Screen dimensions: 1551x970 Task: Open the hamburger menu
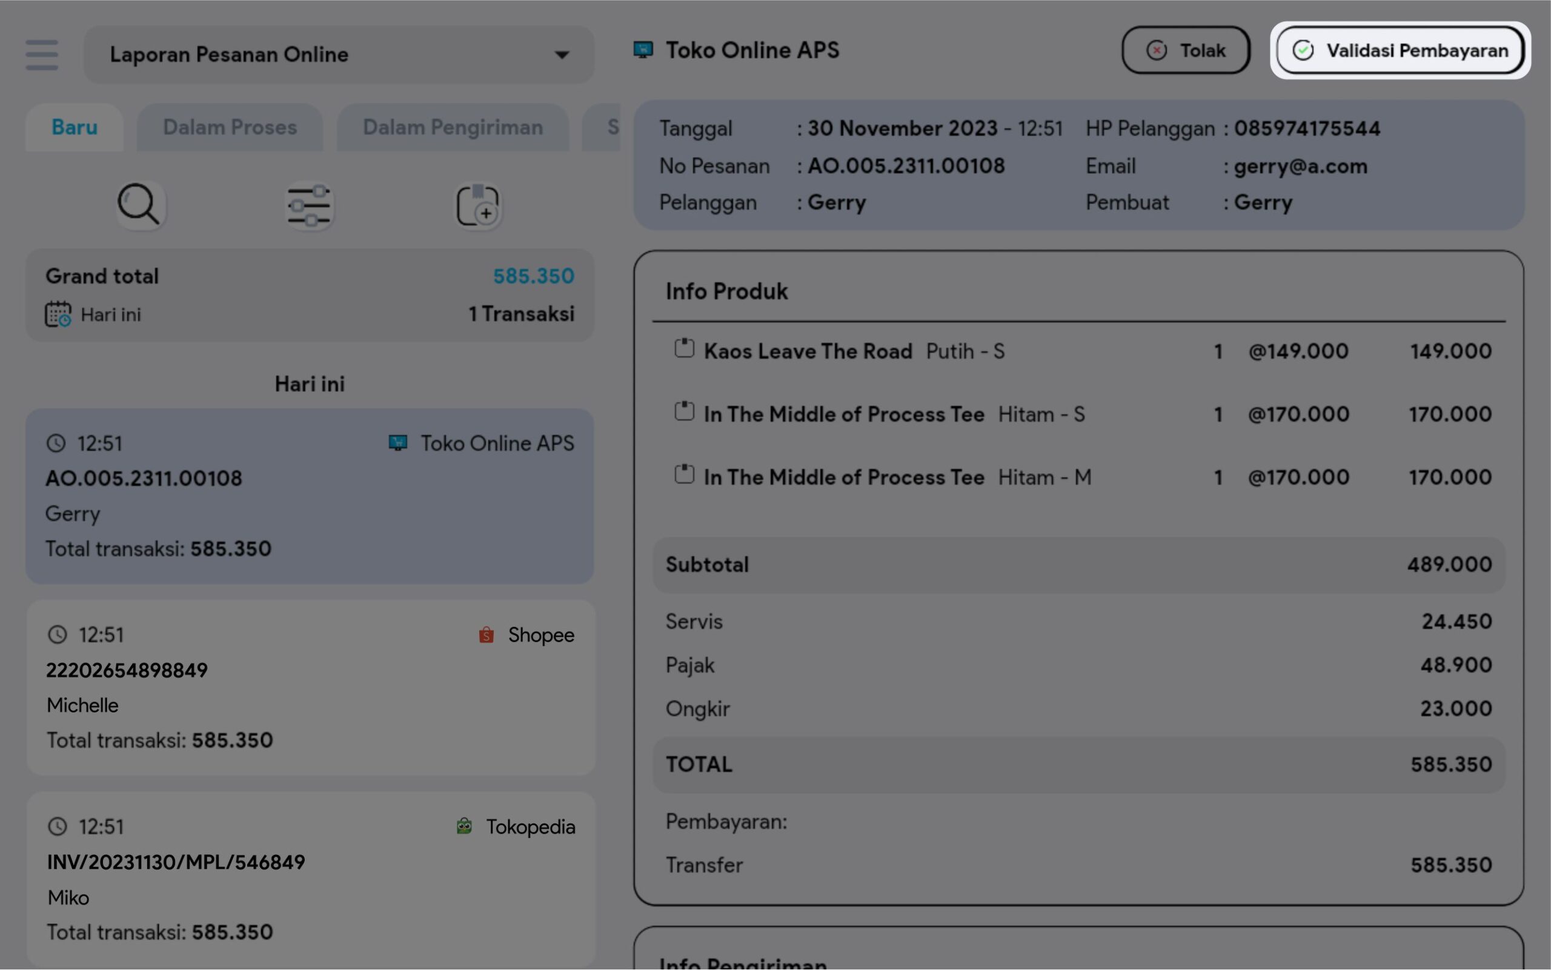tap(42, 55)
